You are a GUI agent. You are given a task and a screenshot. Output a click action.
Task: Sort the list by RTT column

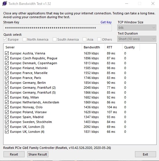114,47
